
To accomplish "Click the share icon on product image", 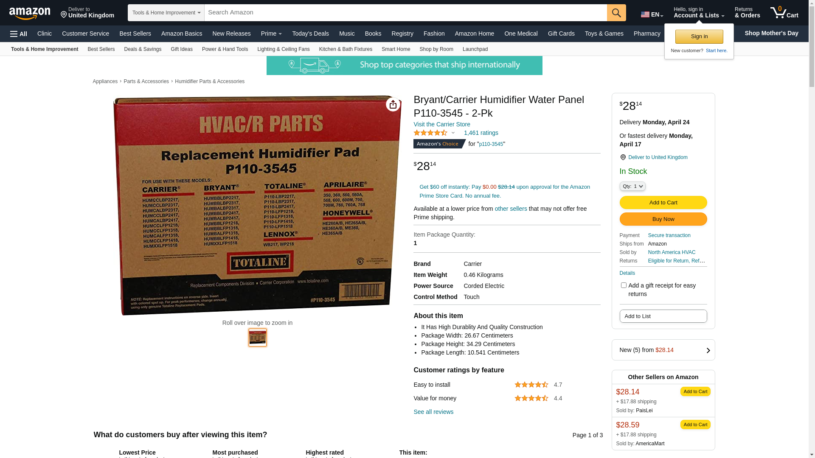I will tap(393, 104).
